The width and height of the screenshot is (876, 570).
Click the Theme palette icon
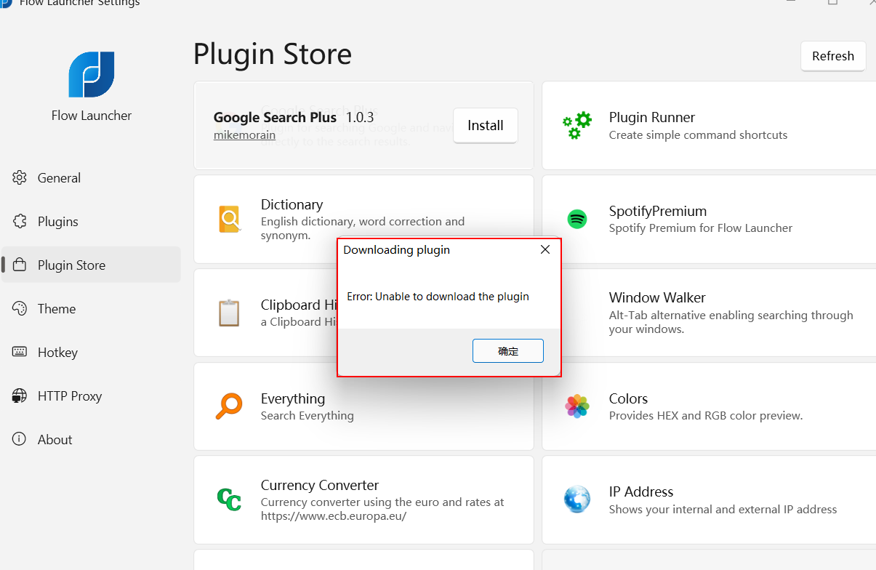(20, 309)
